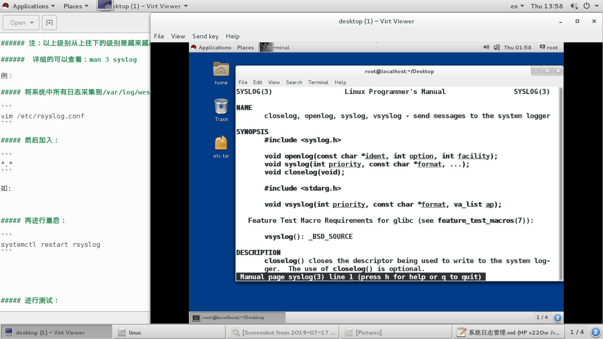603x339 pixels.
Task: Open the Send key menu in Virt Viewer
Action: pyautogui.click(x=205, y=36)
